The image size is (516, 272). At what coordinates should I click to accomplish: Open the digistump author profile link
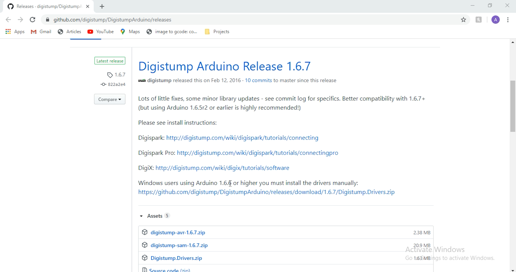(x=159, y=80)
